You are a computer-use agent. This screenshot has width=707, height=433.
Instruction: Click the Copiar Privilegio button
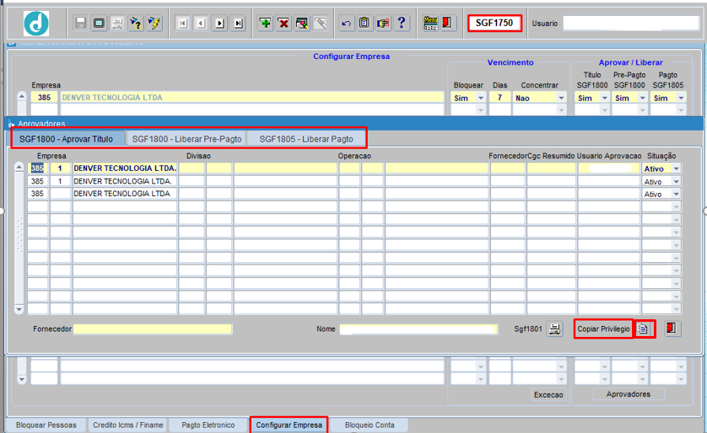(603, 329)
